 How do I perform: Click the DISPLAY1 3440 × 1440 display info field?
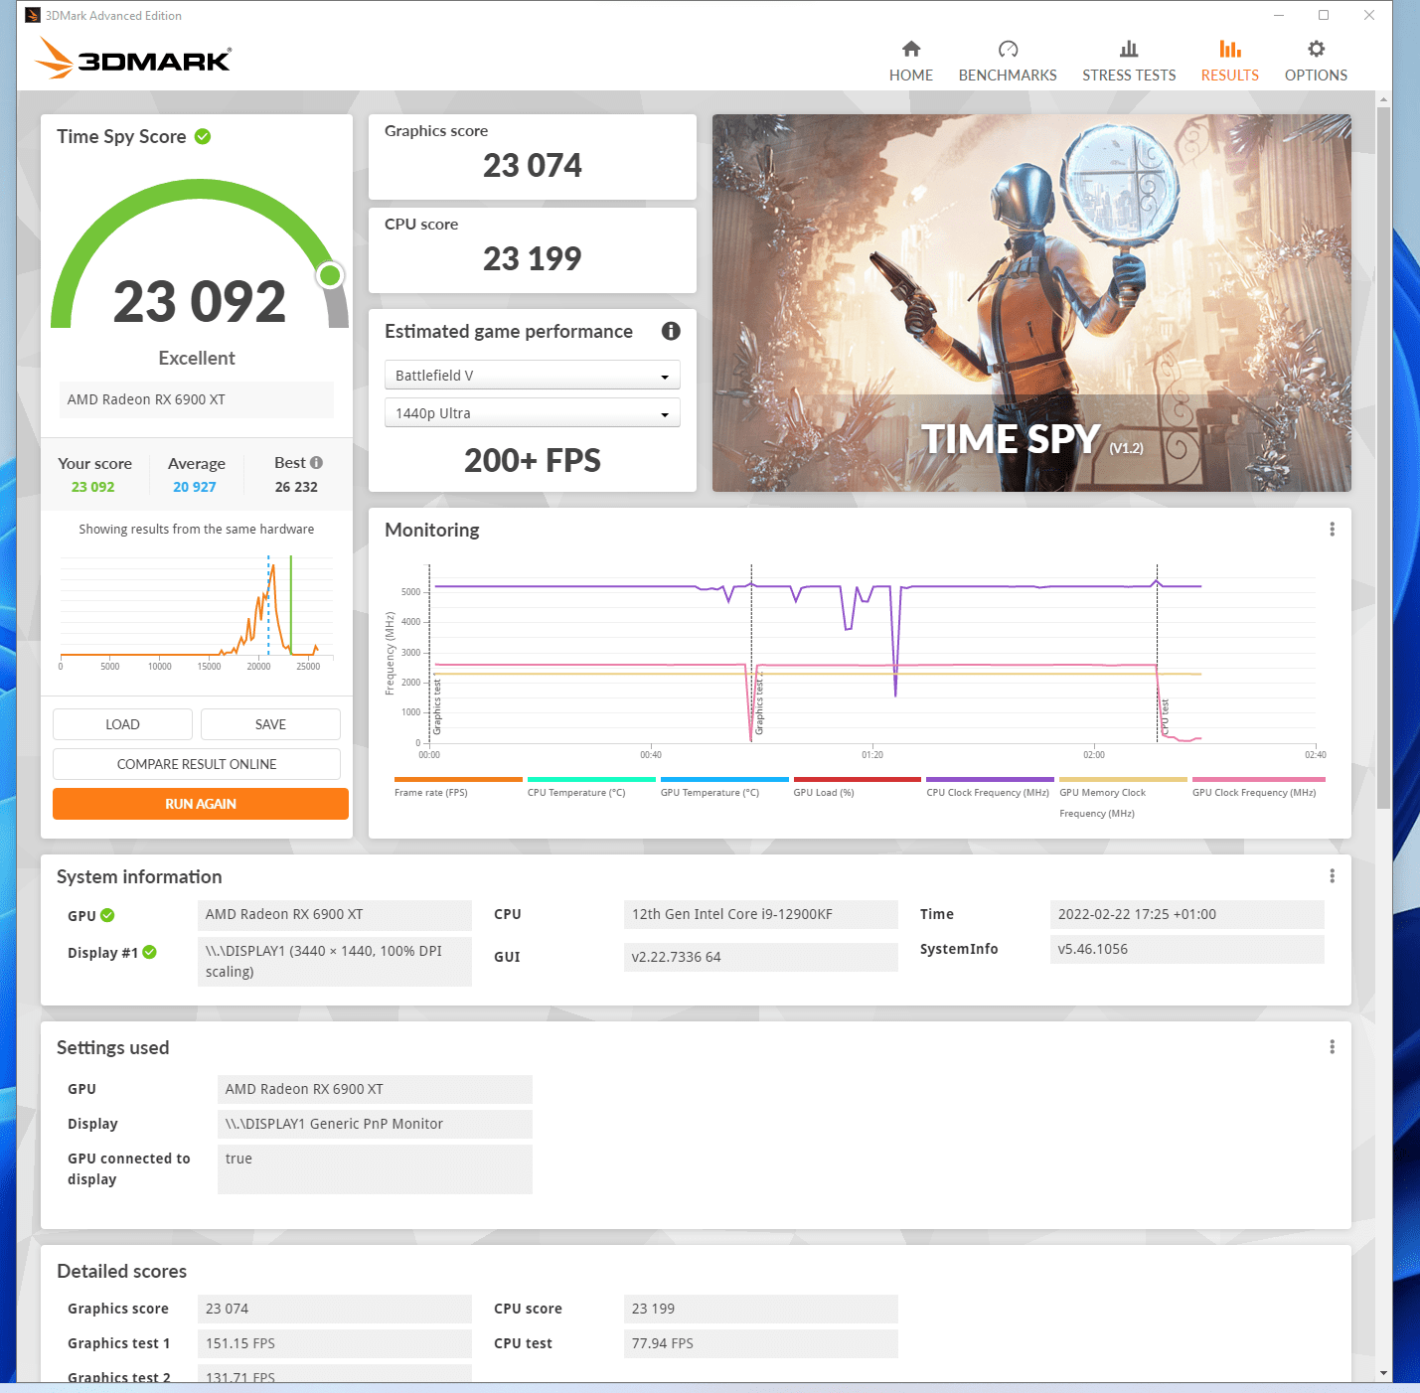tap(335, 961)
